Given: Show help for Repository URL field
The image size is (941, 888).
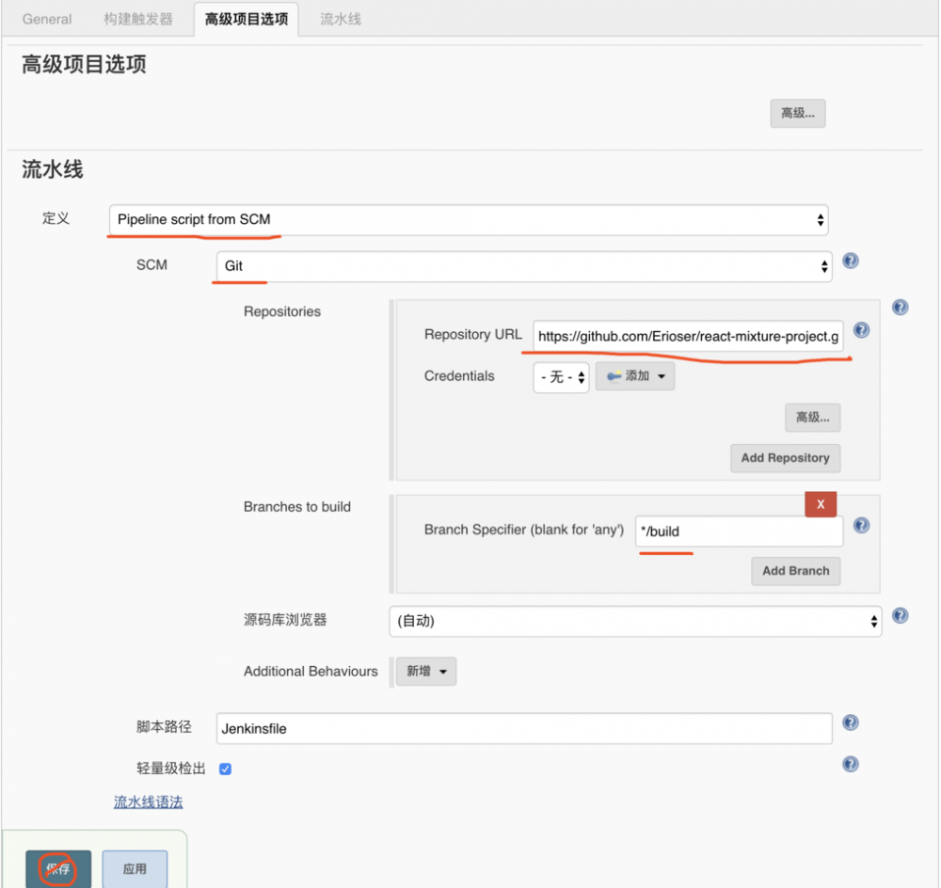Looking at the screenshot, I should (x=861, y=330).
